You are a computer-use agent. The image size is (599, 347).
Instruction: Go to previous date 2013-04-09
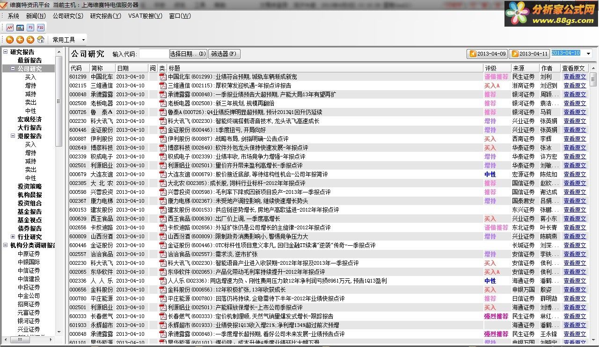click(x=488, y=54)
